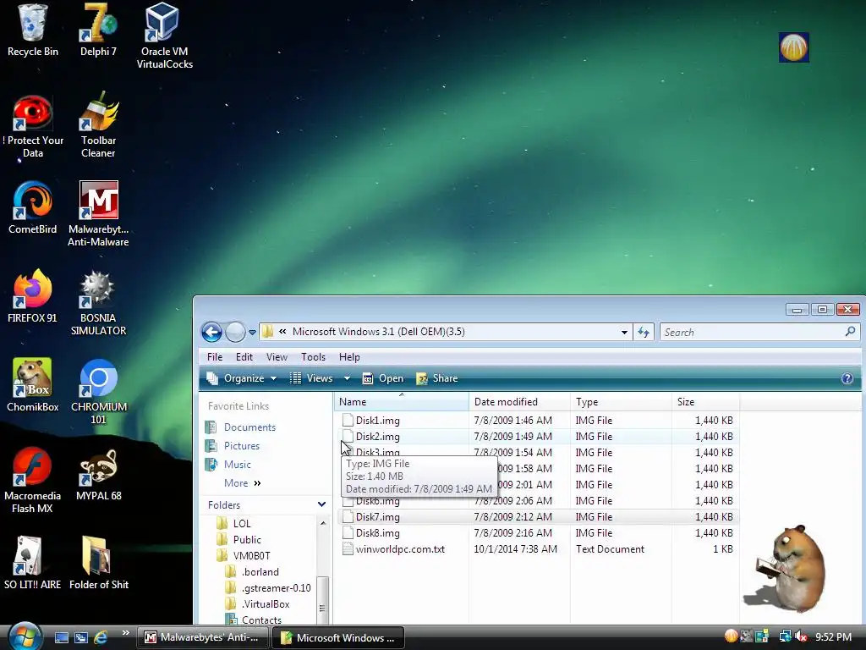Select the .VirtualBox folder in the tree
866x650 pixels.
pos(258,604)
